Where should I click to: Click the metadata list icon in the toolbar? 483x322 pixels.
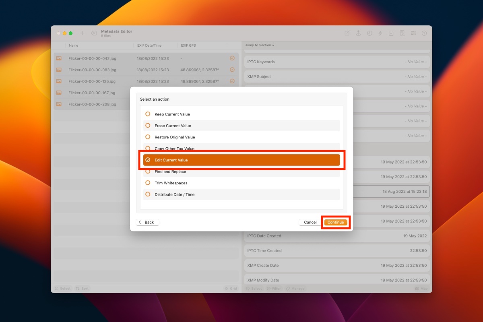[413, 33]
